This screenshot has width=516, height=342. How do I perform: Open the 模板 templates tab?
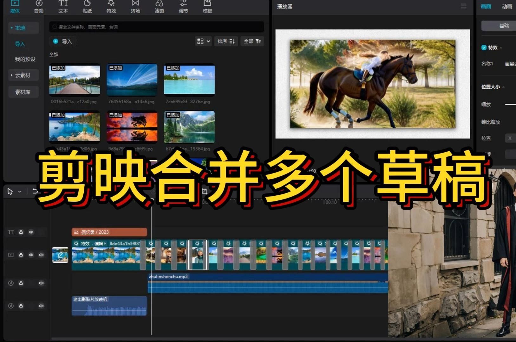pos(207,6)
